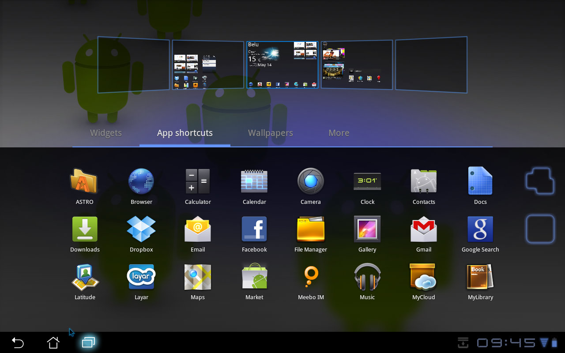Select the empty leftmost home screen panel

pos(133,65)
